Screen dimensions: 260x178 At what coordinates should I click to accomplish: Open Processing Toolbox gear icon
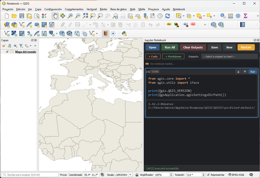click(x=238, y=16)
